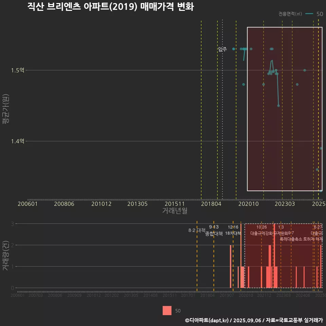Click the lone data point on the 1.5억 line

coord(305,70)
